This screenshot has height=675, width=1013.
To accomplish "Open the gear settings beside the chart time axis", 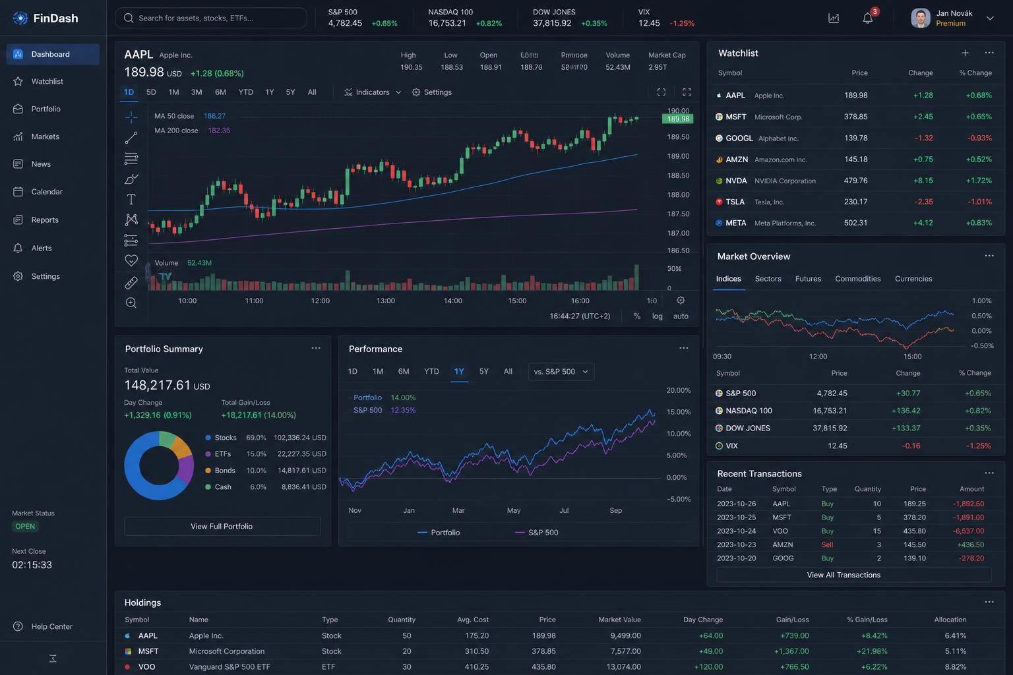I will [681, 301].
